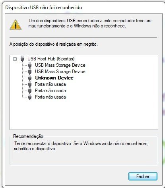This screenshot has width=165, height=188.
Task: Click the last Porta não usada icon
Action: [30, 97]
